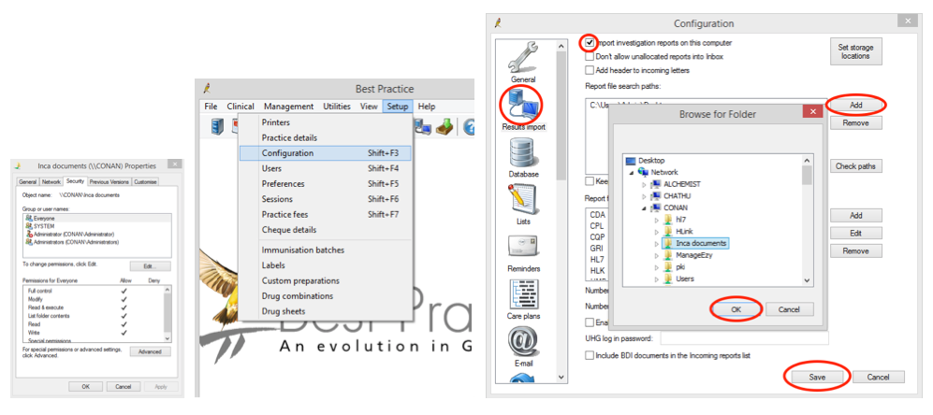This screenshot has height=415, width=933.
Task: Open the Database section icon
Action: point(524,152)
